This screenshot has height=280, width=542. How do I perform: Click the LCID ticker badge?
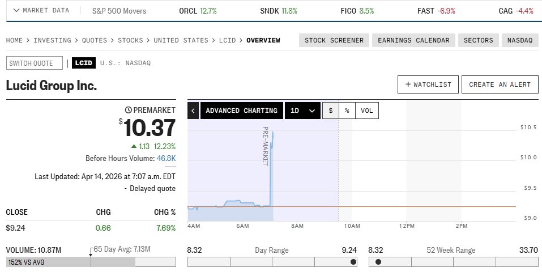pyautogui.click(x=84, y=63)
